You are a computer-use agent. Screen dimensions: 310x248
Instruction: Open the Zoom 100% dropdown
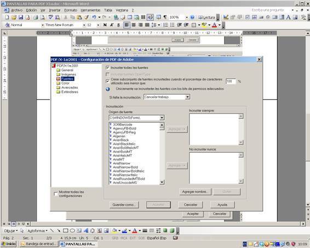coord(186,18)
